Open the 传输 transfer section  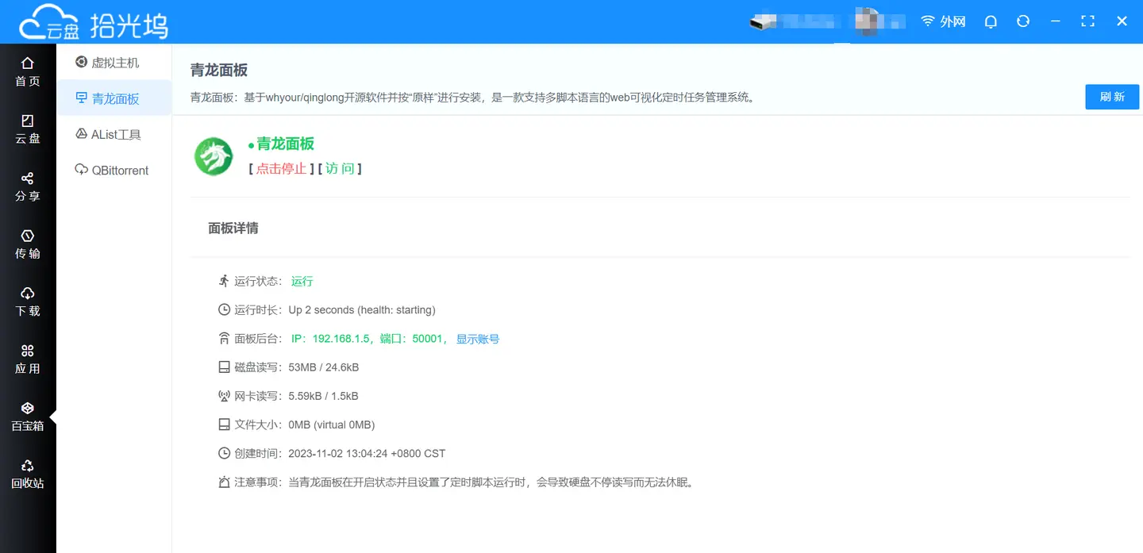[28, 244]
